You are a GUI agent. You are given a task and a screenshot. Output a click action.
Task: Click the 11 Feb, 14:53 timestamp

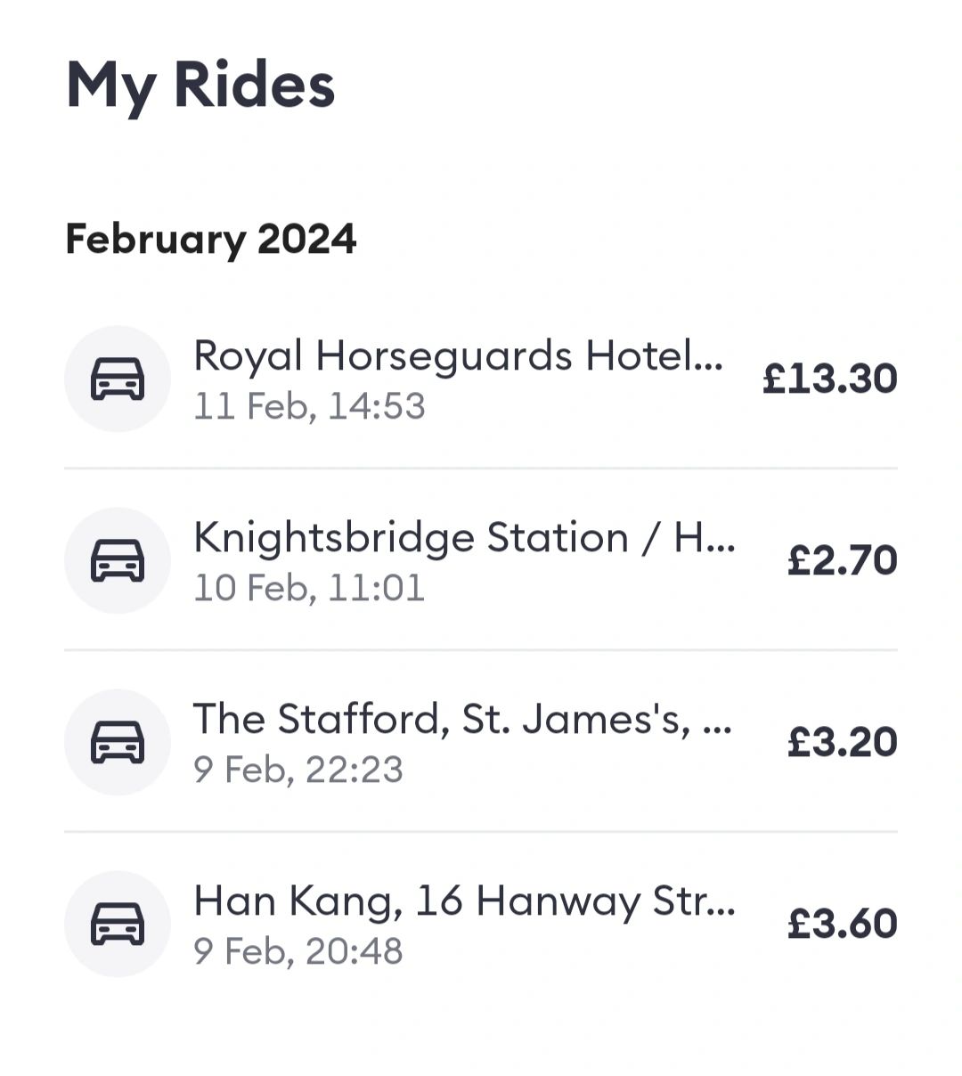tap(309, 407)
